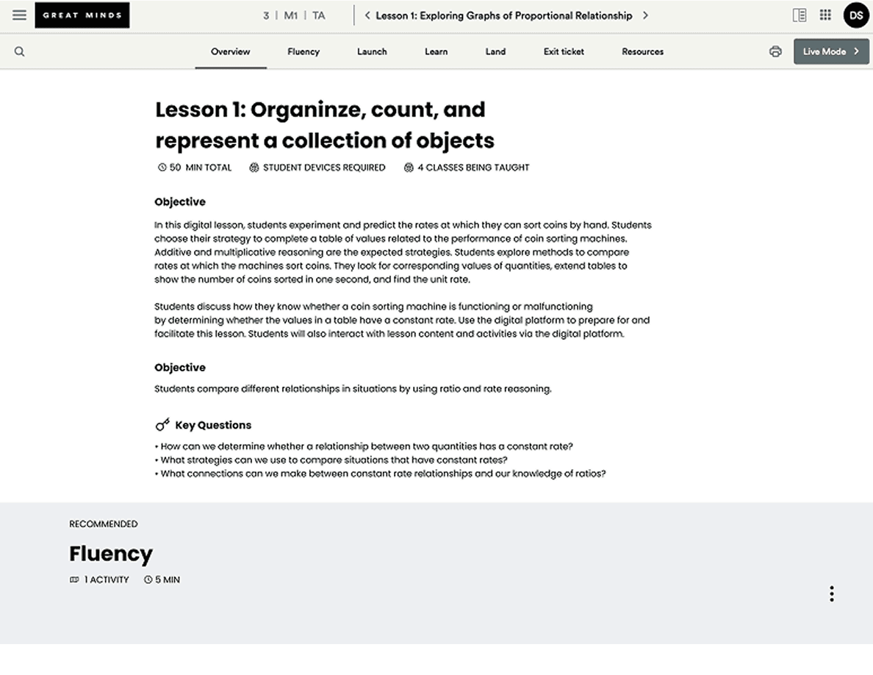Click the Great Minds logo

click(82, 15)
